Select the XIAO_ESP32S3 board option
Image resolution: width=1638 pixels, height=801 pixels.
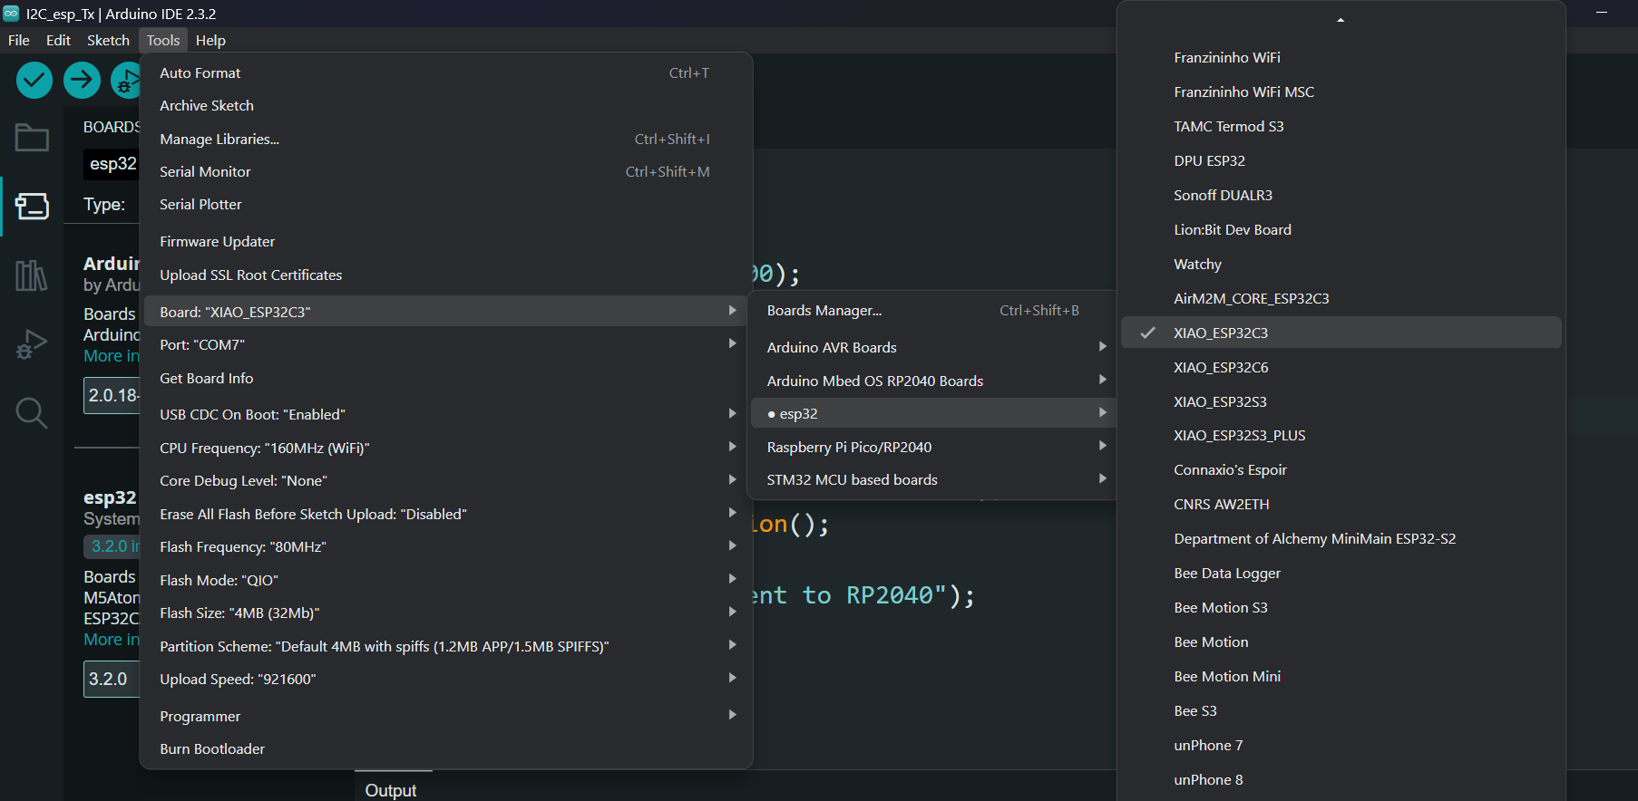(1220, 401)
